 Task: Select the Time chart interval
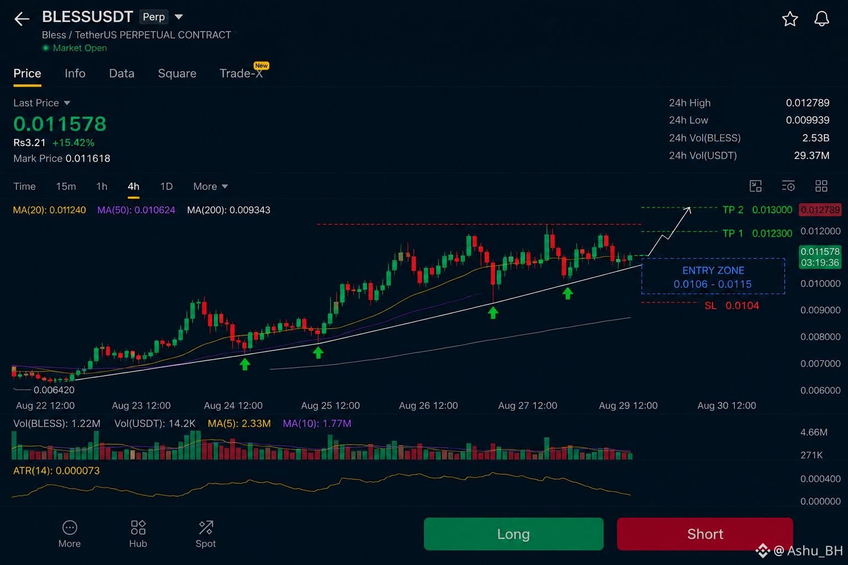point(24,186)
